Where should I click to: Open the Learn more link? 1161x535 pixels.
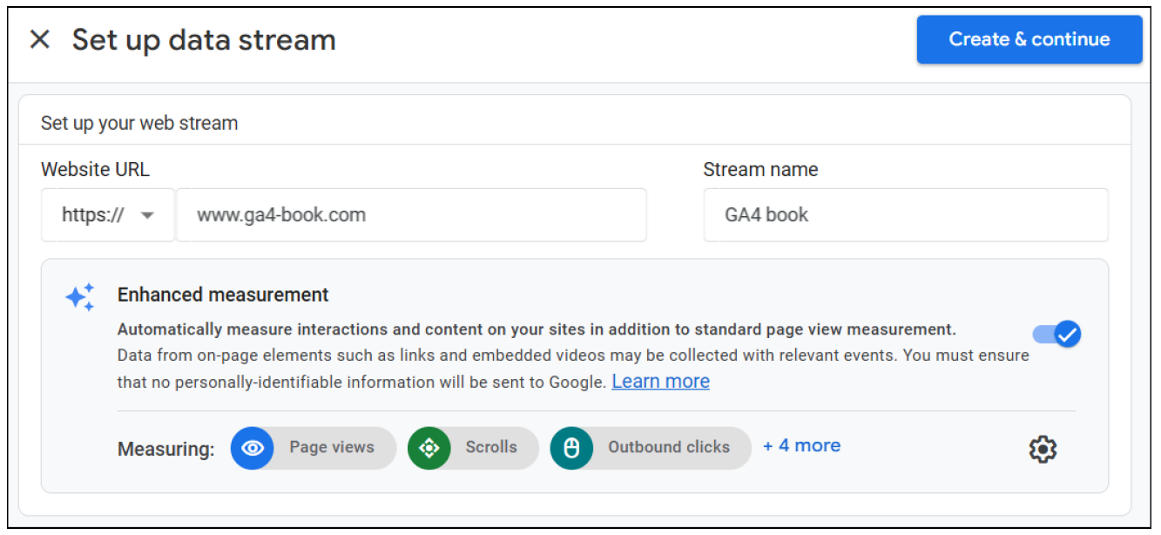click(x=660, y=381)
